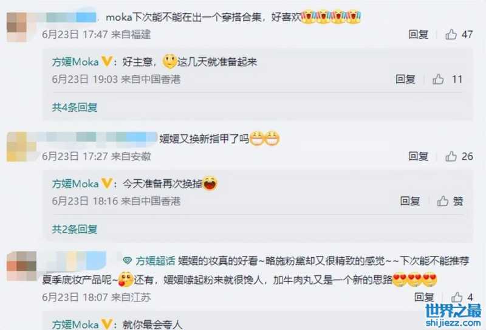
Task: Like the comment with 47 likes
Action: [451, 34]
